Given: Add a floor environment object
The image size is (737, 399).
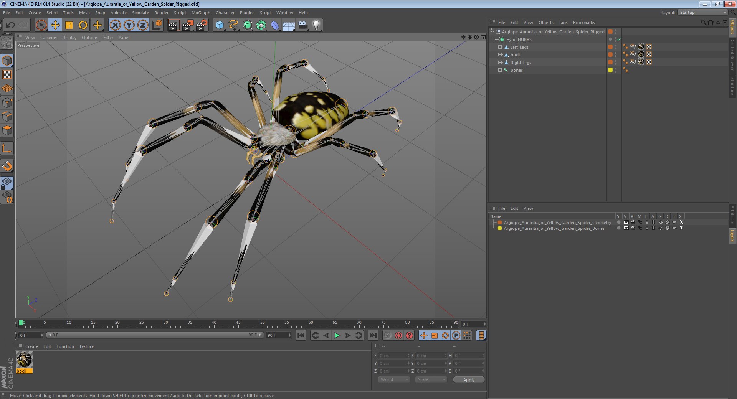Looking at the screenshot, I should click(288, 25).
